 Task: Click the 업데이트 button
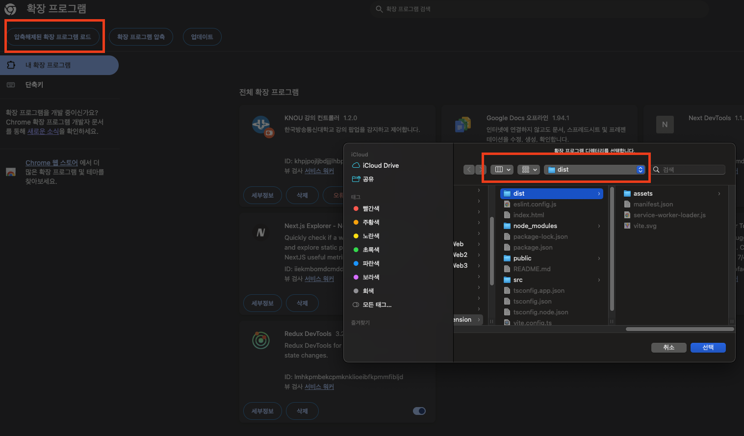point(202,37)
